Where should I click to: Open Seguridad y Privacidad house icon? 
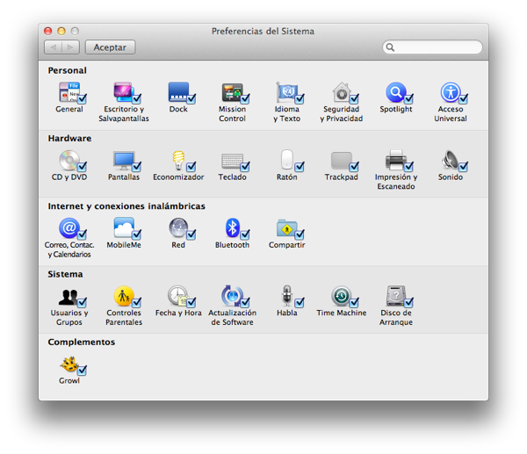(342, 91)
